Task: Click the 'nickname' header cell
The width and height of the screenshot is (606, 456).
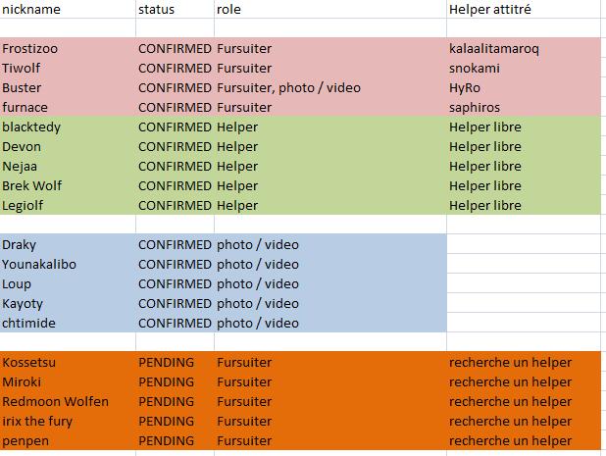Action: click(31, 9)
